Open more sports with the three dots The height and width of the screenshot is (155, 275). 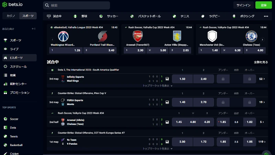point(266,16)
